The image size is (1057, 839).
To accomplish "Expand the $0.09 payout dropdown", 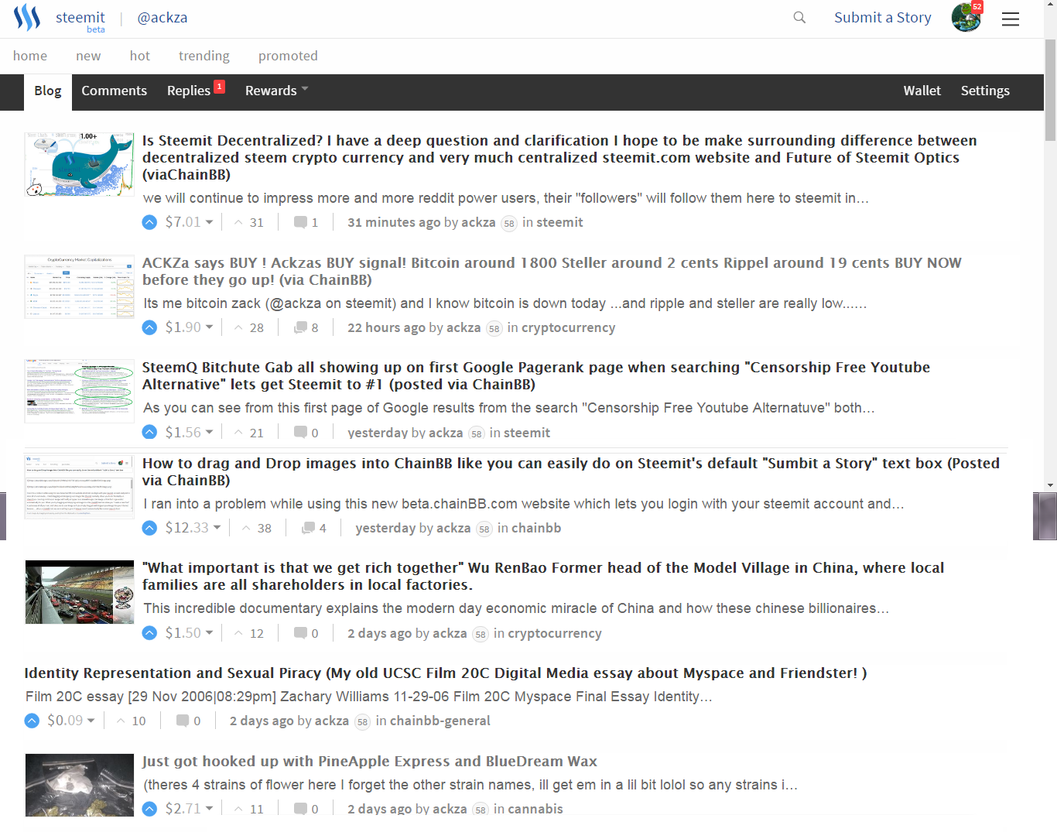I will 71,721.
